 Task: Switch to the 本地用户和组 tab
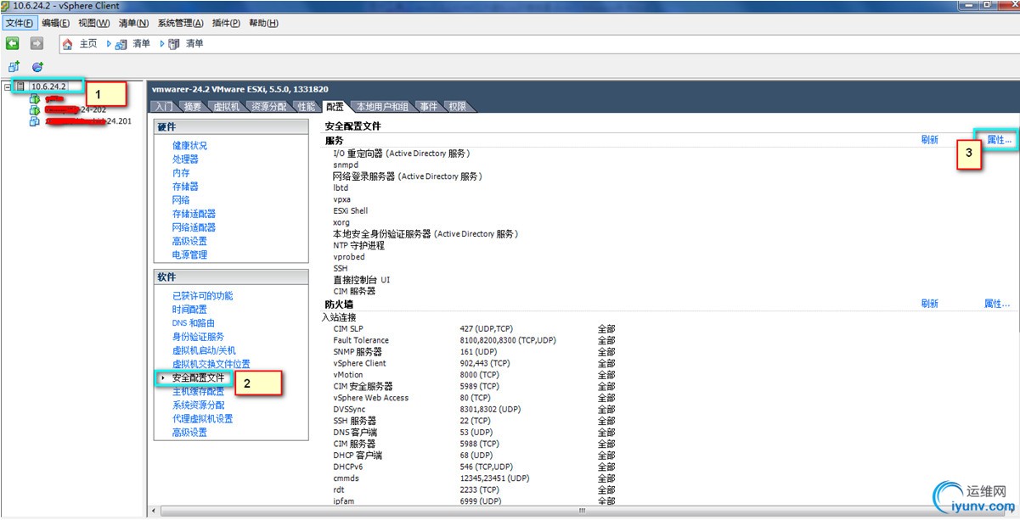click(x=382, y=107)
